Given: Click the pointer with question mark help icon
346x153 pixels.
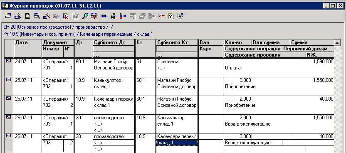Looking at the screenshot, I should tap(180, 16).
